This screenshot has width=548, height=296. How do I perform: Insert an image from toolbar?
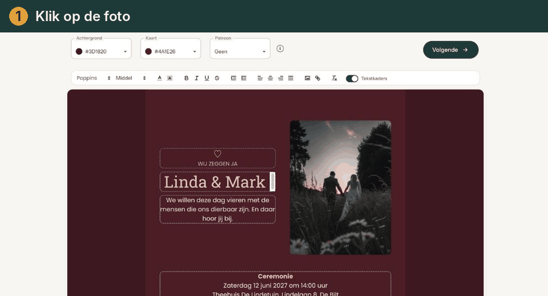(x=307, y=78)
